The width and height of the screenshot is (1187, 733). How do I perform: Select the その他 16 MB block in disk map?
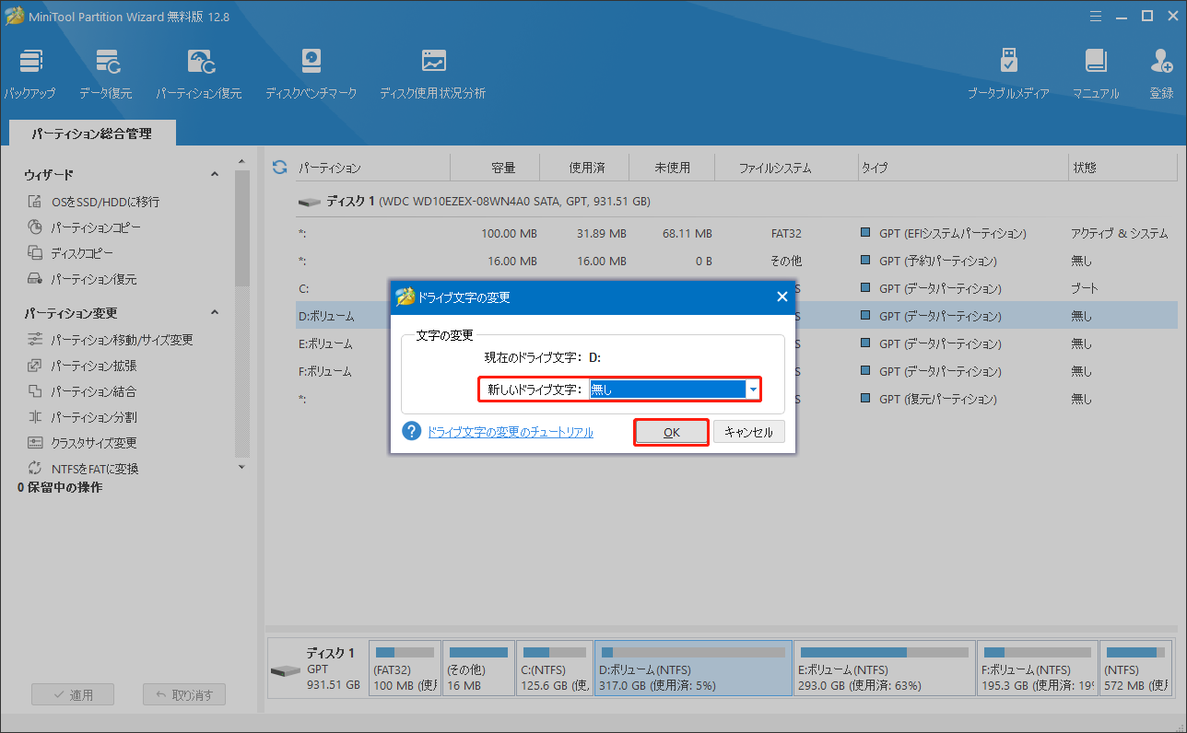(477, 669)
